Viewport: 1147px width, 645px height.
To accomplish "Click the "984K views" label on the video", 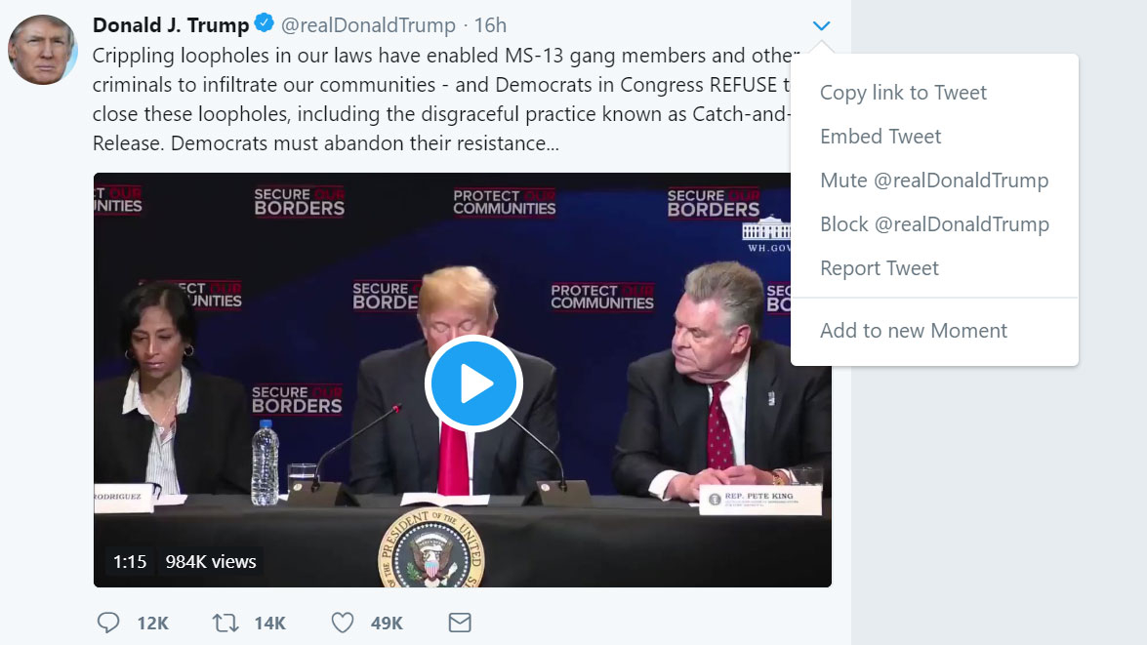I will point(211,561).
